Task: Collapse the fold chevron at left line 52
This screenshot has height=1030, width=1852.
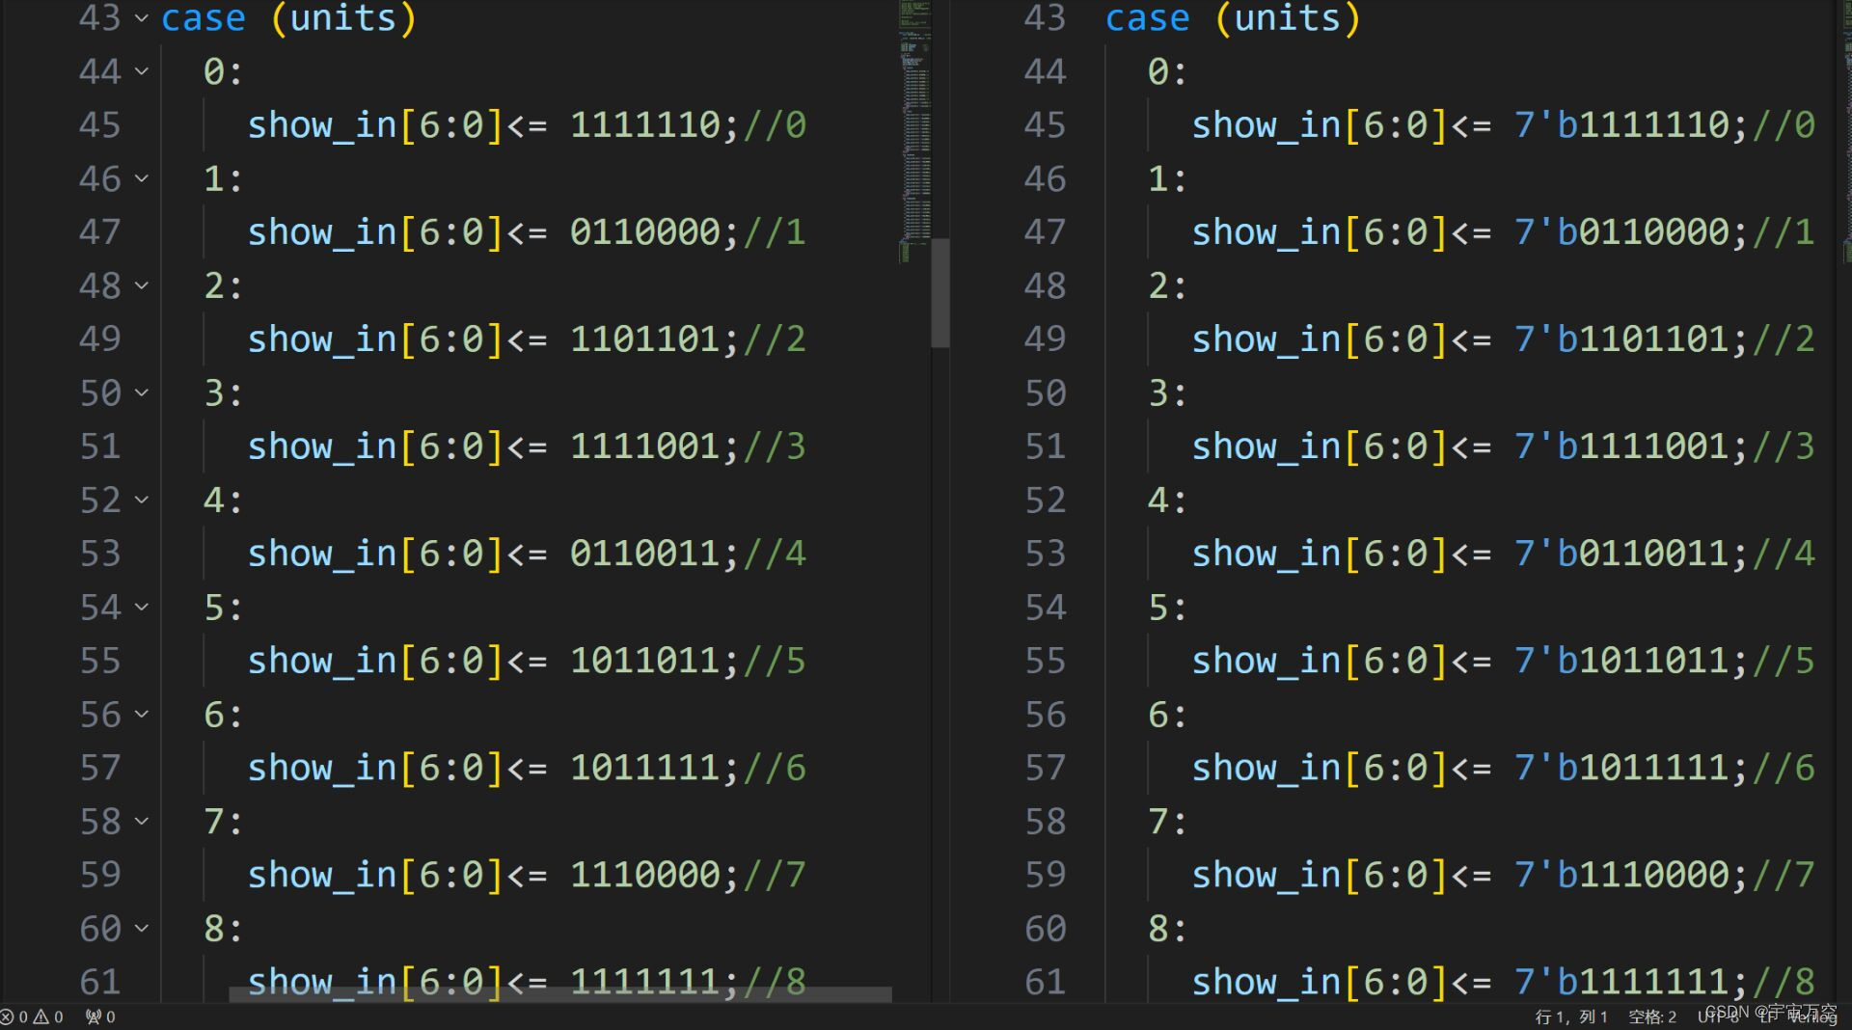Action: 142,499
